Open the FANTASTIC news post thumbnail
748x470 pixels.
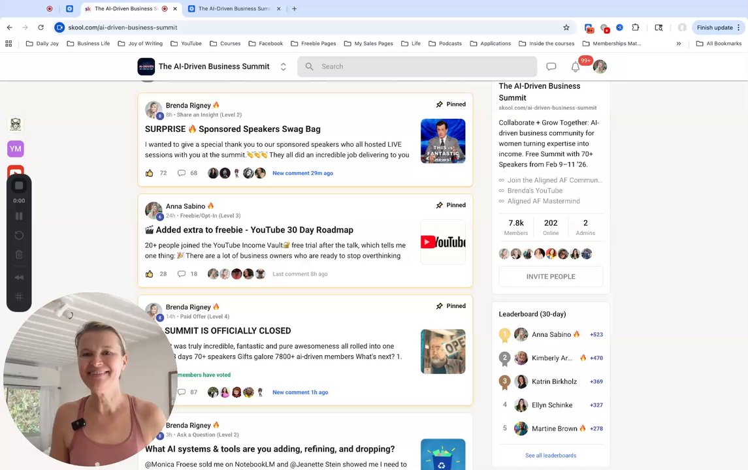[x=443, y=141]
